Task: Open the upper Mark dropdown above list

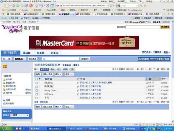Action: [58, 74]
